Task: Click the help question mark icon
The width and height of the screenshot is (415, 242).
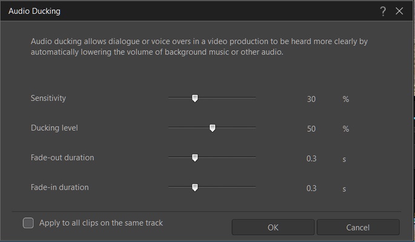Action: pyautogui.click(x=383, y=11)
